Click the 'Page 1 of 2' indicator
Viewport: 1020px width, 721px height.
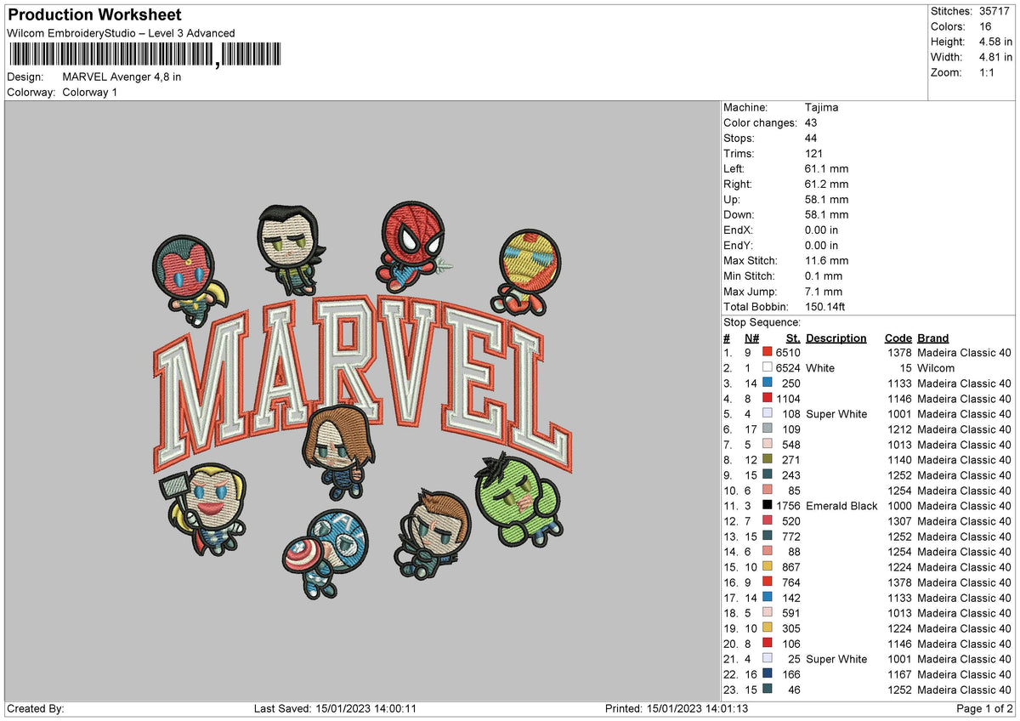[x=984, y=708]
